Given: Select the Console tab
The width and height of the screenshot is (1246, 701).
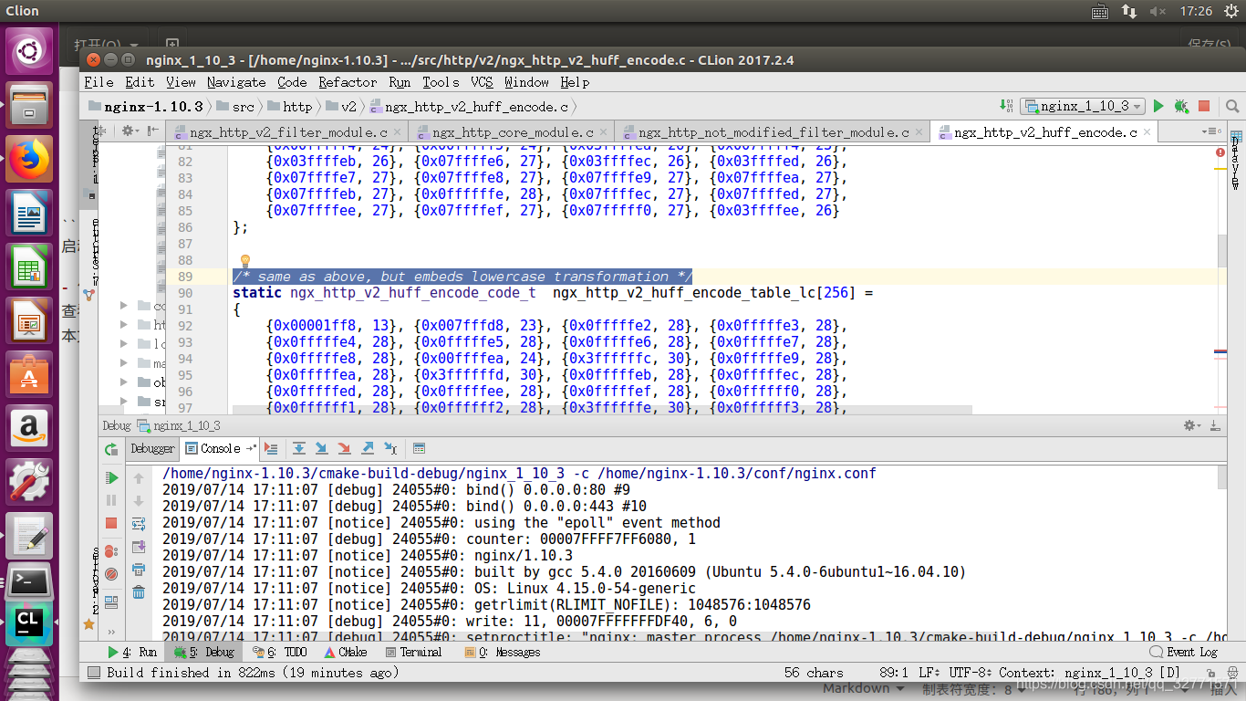Looking at the screenshot, I should [x=220, y=448].
